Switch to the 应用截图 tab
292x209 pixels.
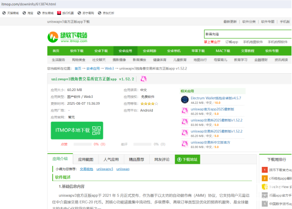click(x=86, y=160)
